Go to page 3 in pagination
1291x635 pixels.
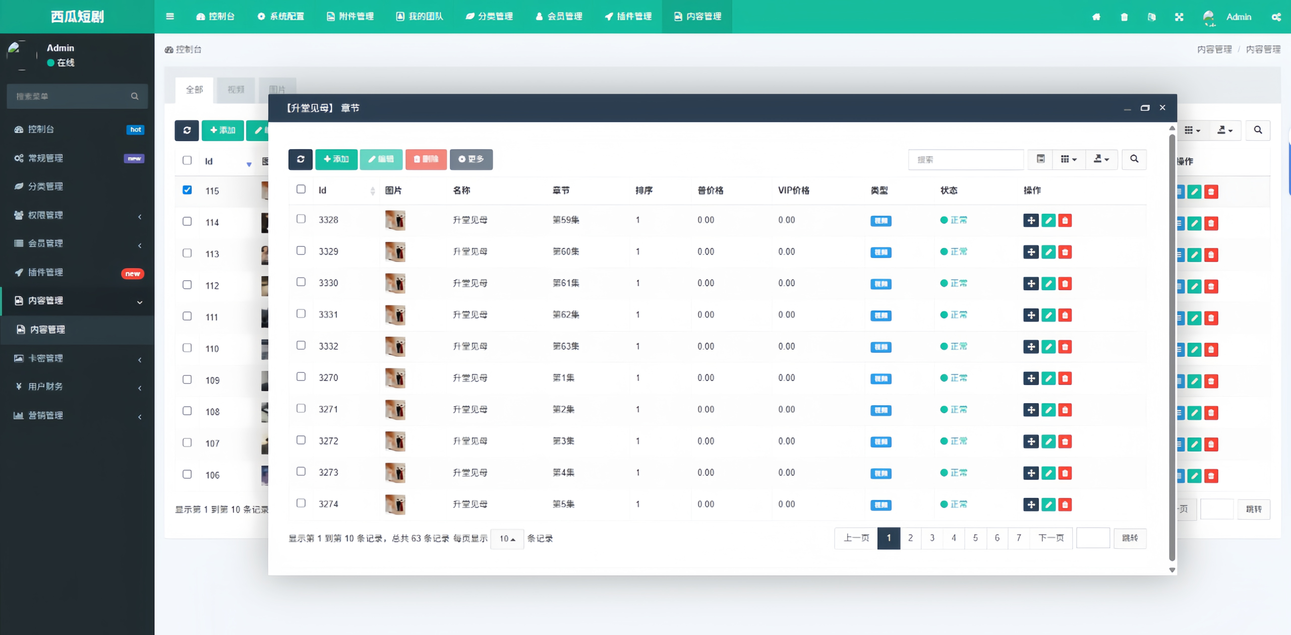pos(932,538)
